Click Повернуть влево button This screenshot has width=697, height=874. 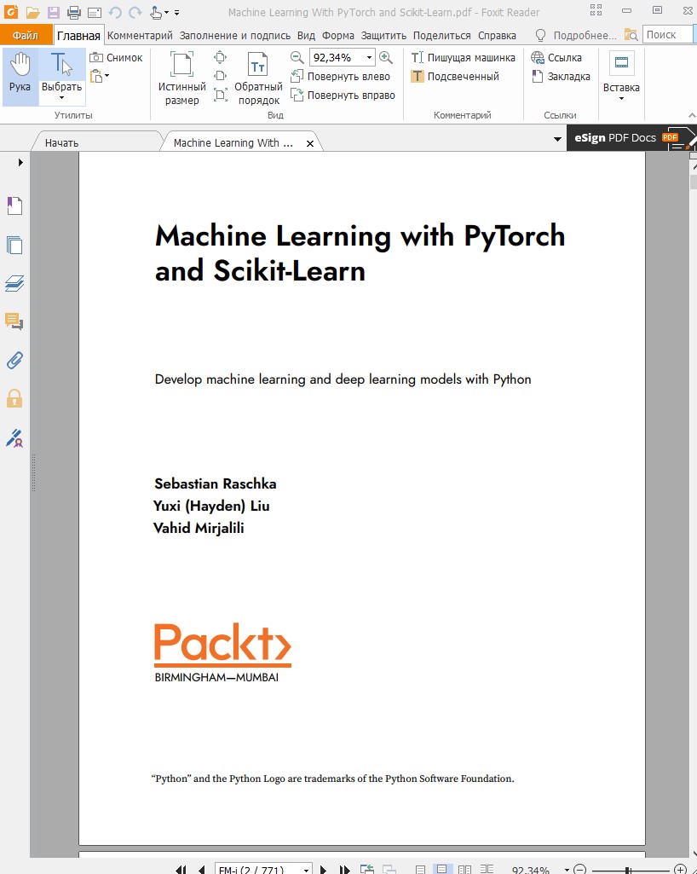coord(341,77)
